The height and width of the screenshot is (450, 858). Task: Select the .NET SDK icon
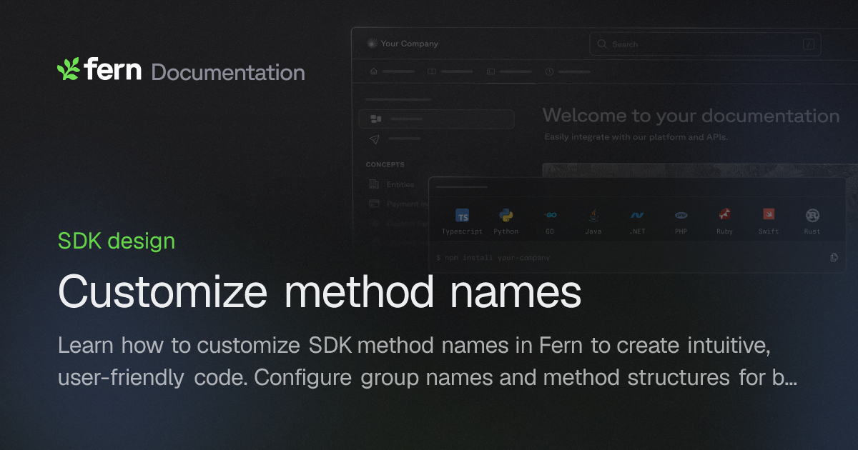click(637, 215)
